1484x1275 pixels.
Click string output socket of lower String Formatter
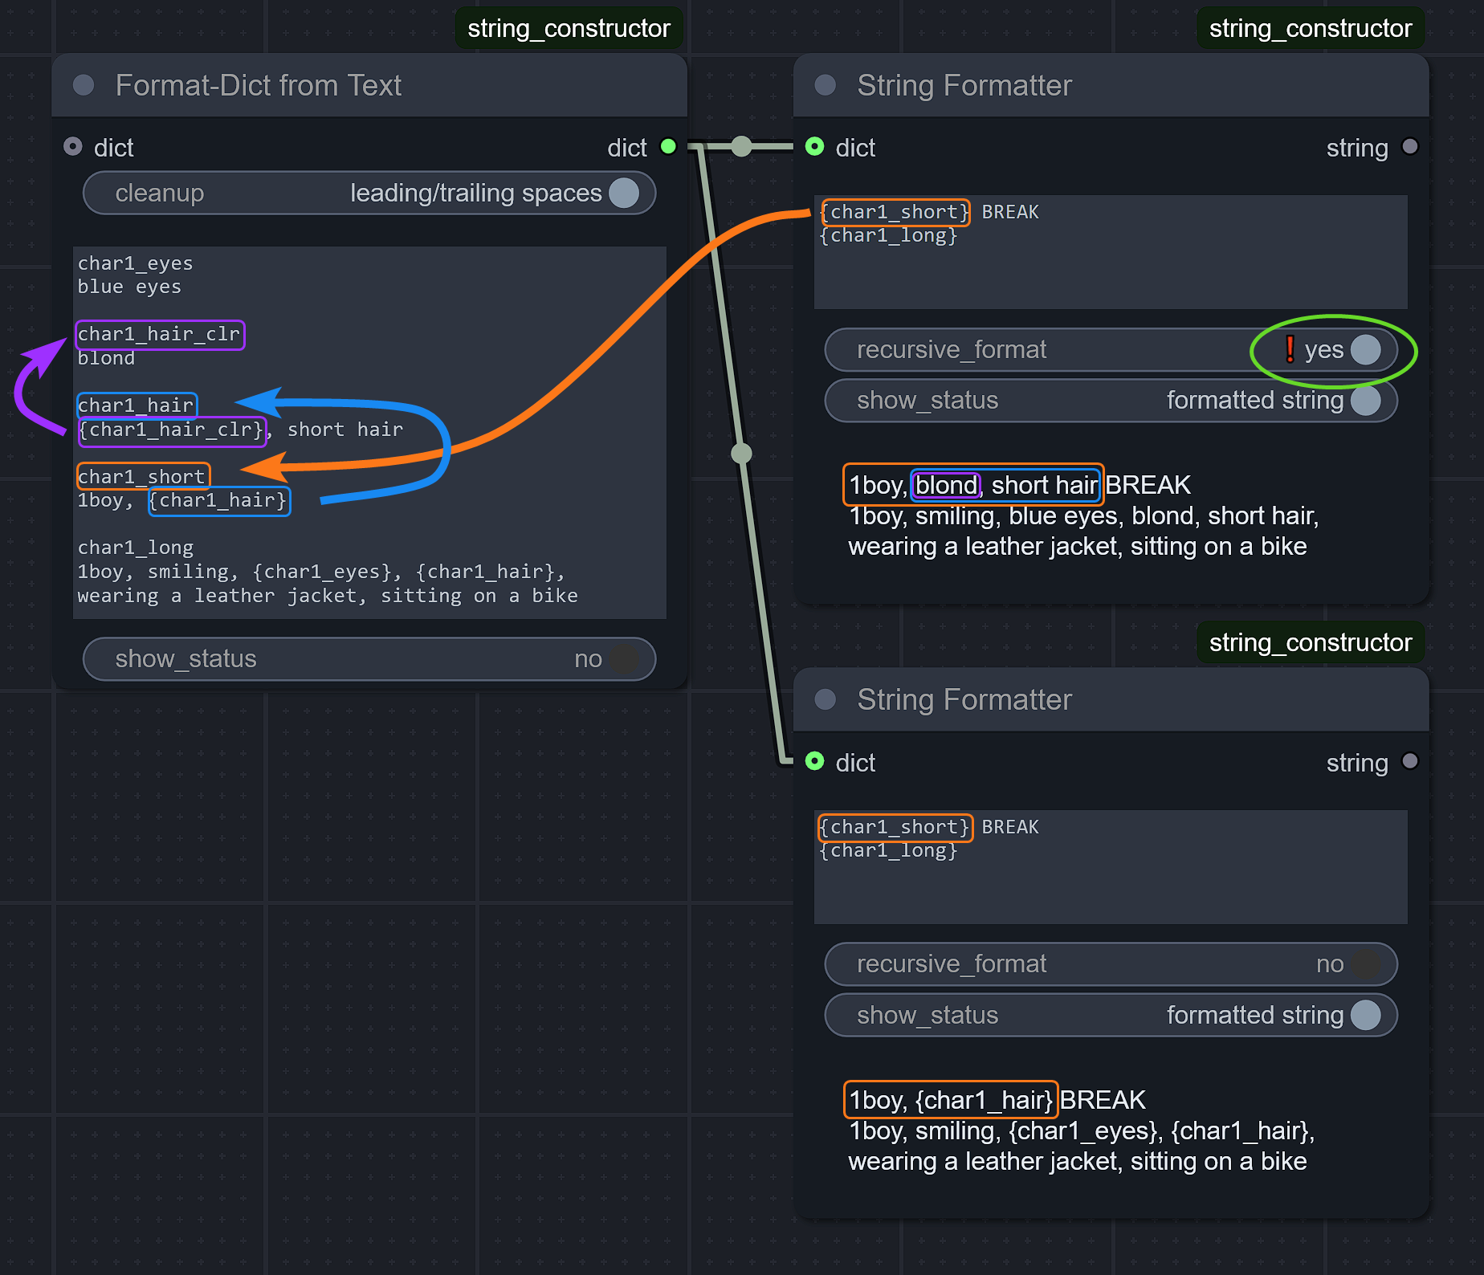(x=1410, y=761)
